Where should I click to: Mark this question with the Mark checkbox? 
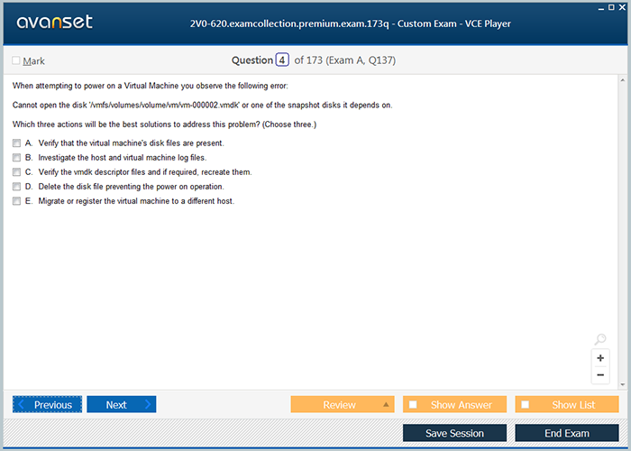(16, 61)
